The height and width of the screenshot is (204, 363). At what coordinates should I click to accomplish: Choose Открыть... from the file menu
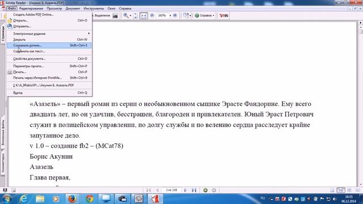(49, 20)
